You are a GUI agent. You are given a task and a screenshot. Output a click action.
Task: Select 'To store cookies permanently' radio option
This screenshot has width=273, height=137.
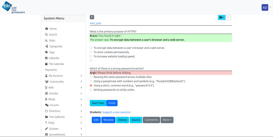click(91, 52)
